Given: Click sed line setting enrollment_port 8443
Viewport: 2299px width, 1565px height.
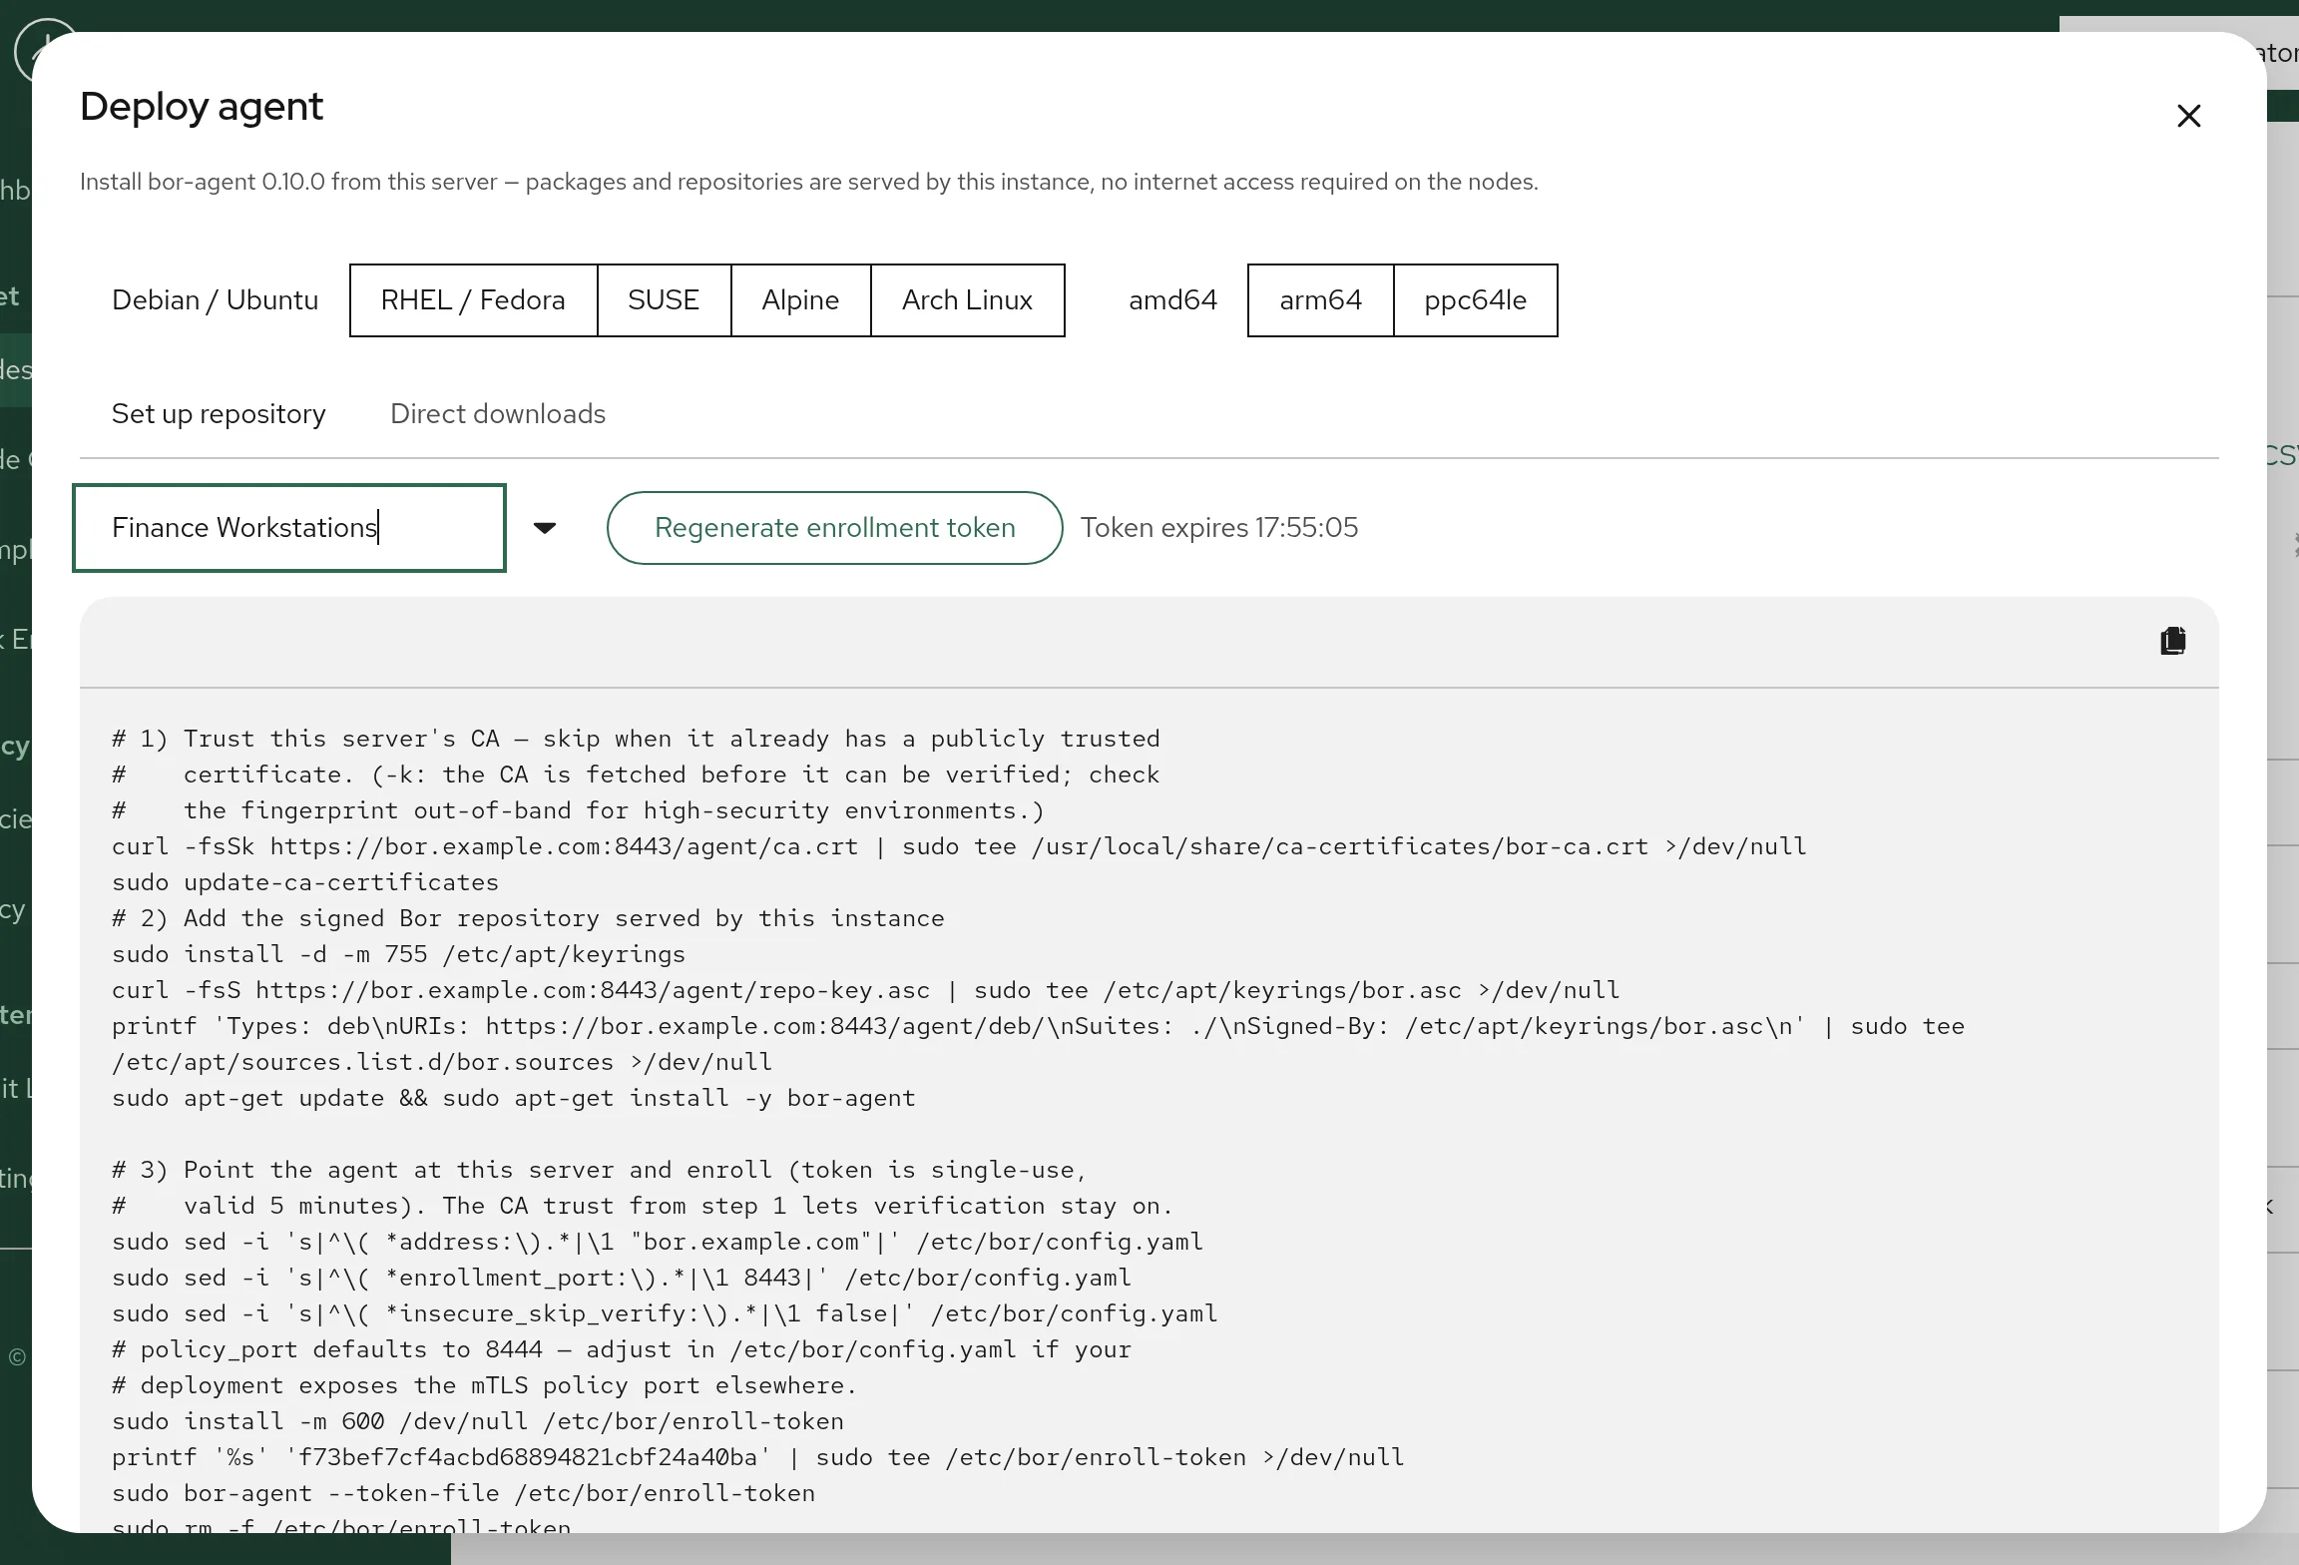Looking at the screenshot, I should click(622, 1278).
